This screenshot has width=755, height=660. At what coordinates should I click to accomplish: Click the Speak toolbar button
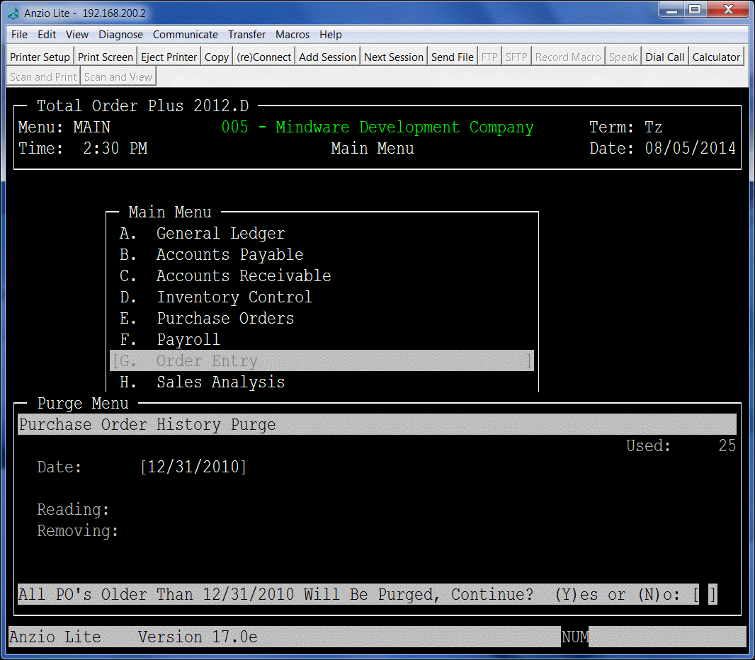(623, 57)
